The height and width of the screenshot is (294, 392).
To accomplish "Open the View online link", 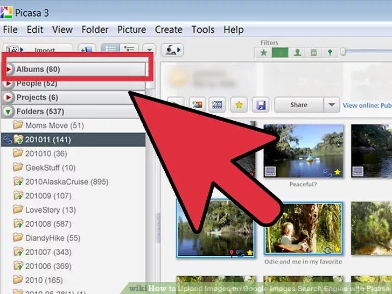I will point(367,105).
